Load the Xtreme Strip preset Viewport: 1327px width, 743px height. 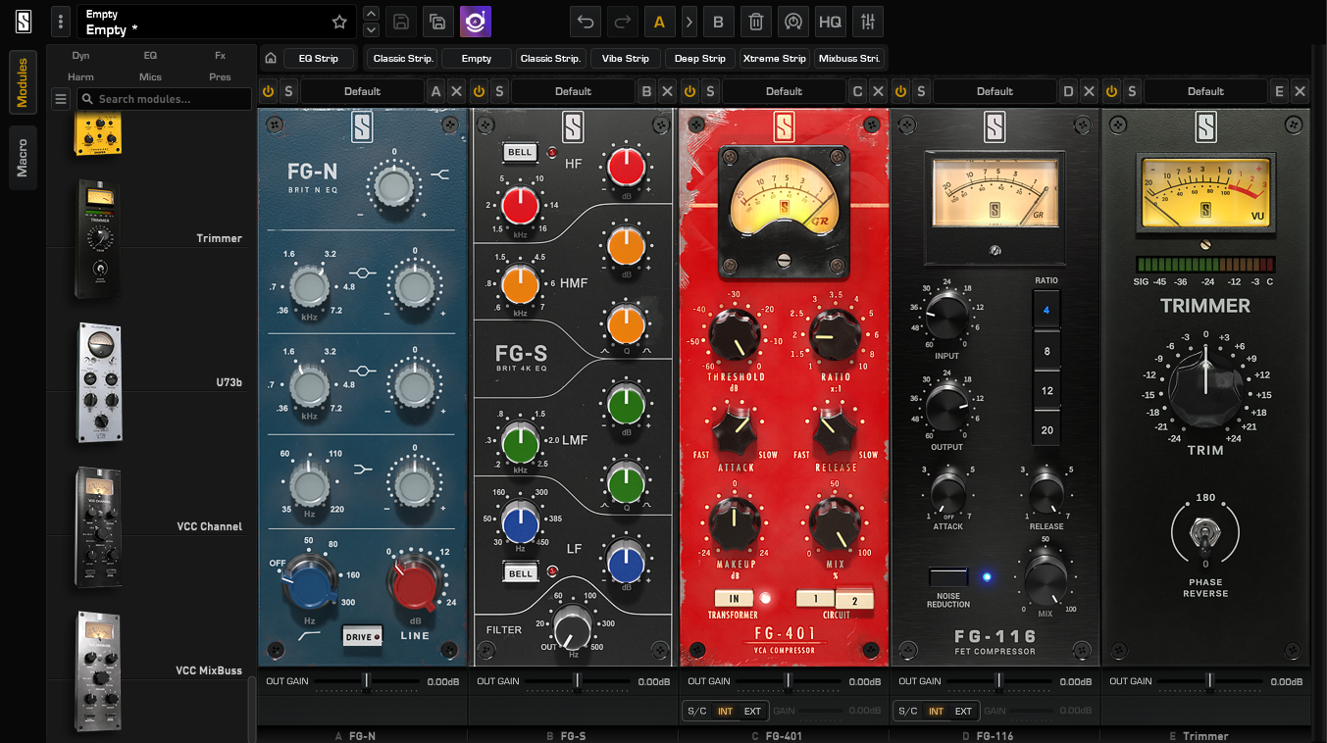[x=775, y=58]
